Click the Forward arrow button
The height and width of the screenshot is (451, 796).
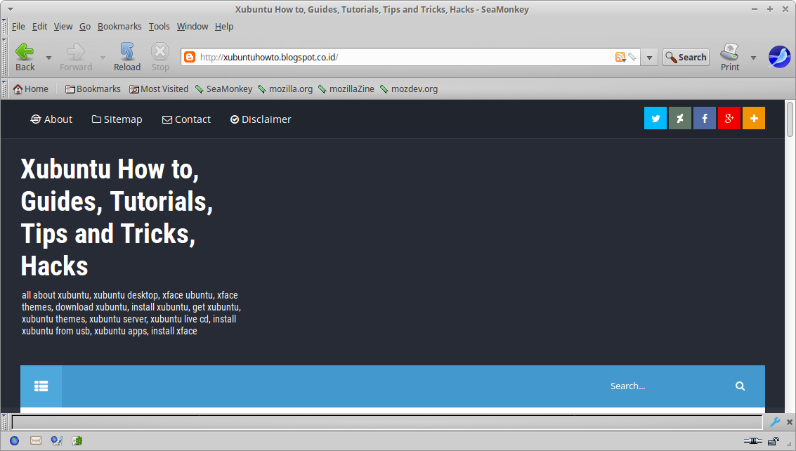76,58
